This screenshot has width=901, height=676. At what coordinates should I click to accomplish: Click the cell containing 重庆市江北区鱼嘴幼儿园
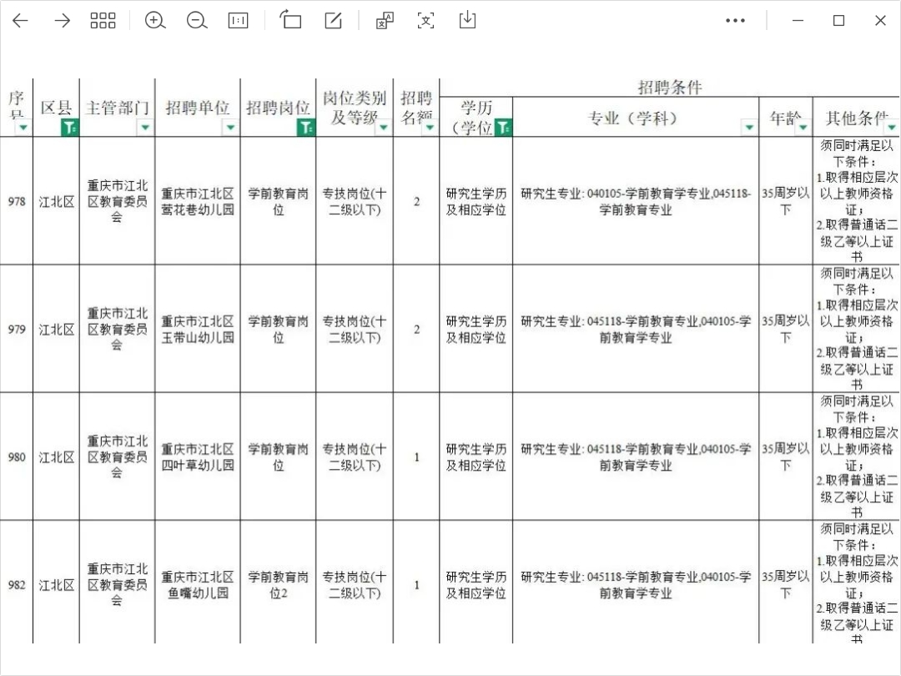point(196,585)
